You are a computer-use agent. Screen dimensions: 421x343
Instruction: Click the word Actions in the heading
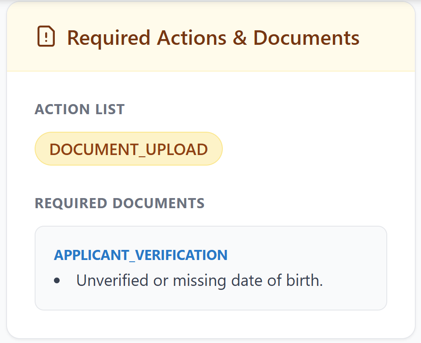(192, 38)
